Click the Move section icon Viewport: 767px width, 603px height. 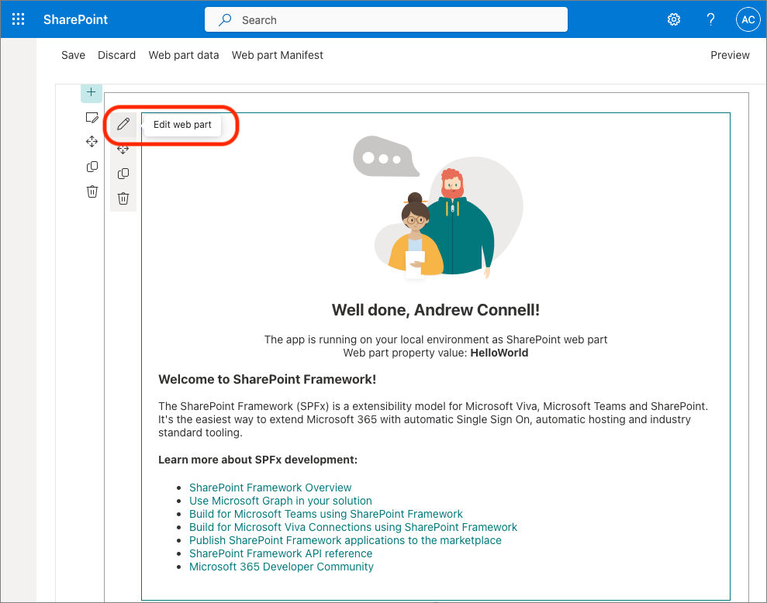[x=92, y=142]
